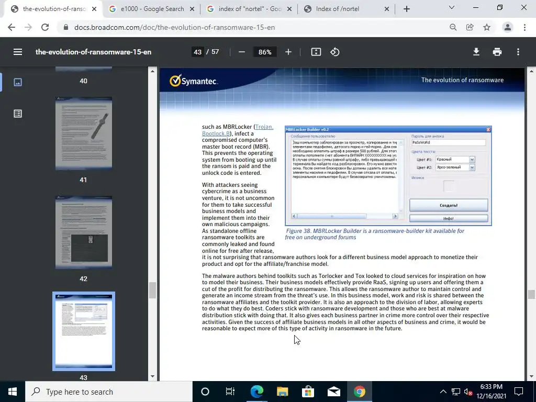Click the Symantec logo in page header
The width and height of the screenshot is (536, 402).
click(194, 81)
